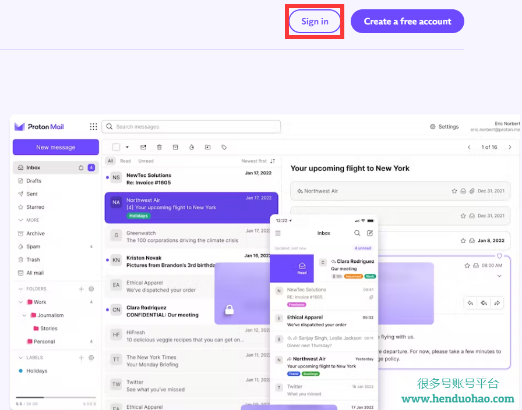Collapse the FOLDERS section chevron
The height and width of the screenshot is (410, 522).
point(20,288)
